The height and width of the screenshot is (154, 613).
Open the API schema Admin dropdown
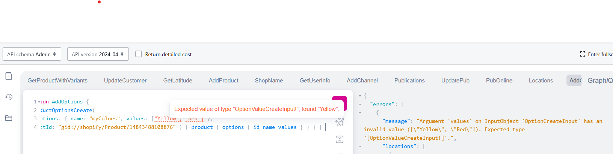[x=32, y=54]
